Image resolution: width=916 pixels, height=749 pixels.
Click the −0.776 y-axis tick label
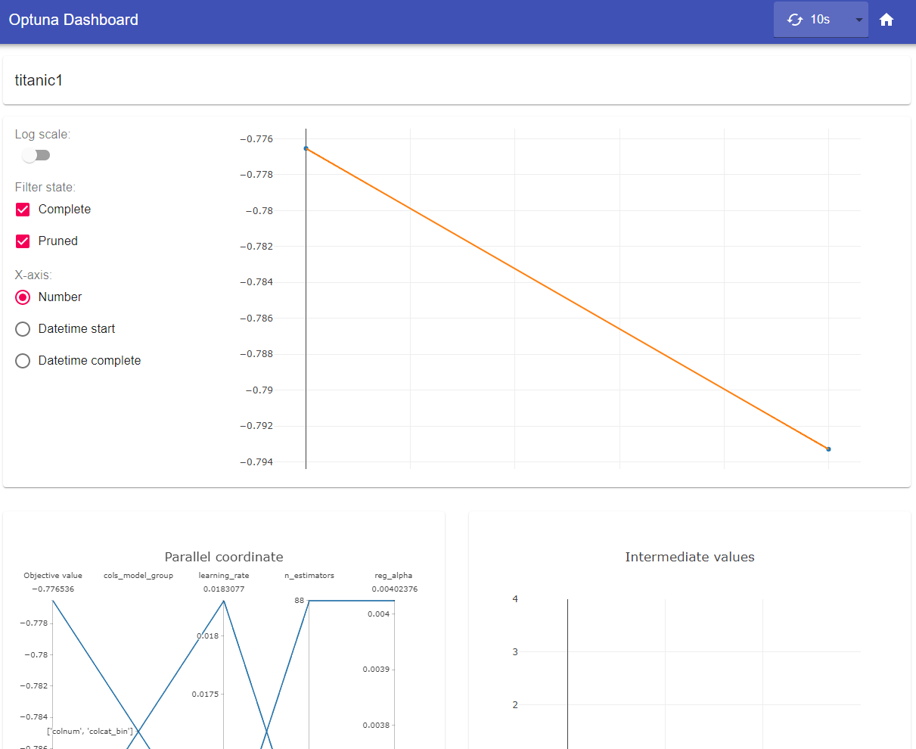coord(256,139)
